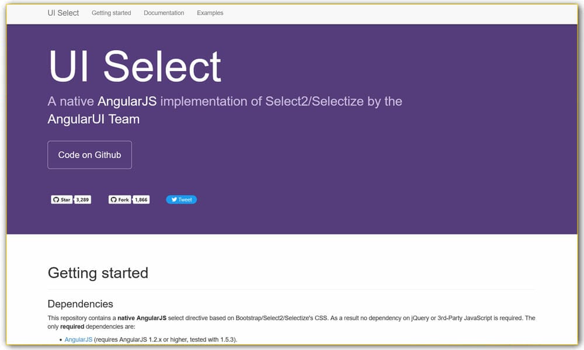Viewport: 584px width, 350px height.
Task: Open the Documentation navigation item
Action: pos(164,12)
